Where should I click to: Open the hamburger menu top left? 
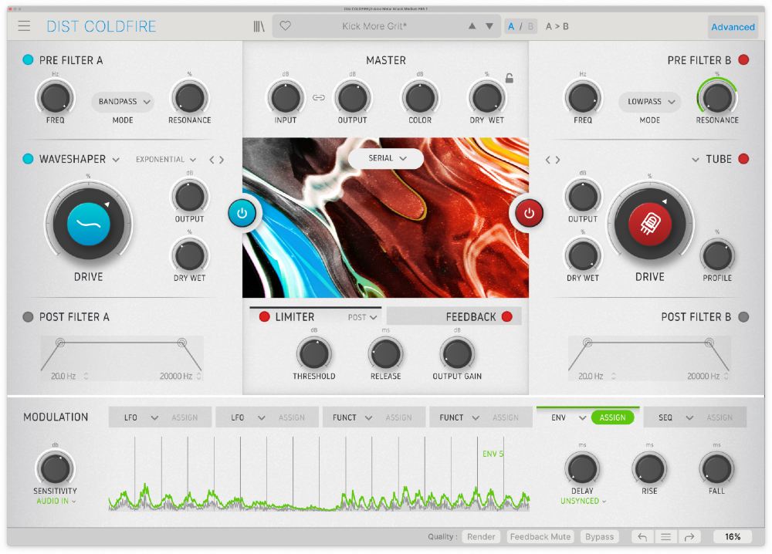click(x=24, y=25)
